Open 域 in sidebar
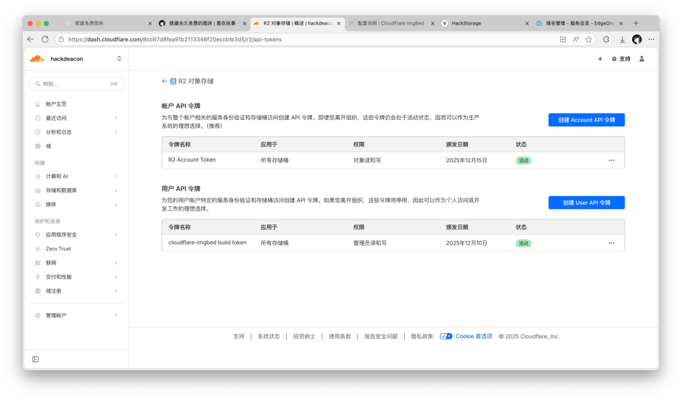This screenshot has height=400, width=682. (48, 146)
